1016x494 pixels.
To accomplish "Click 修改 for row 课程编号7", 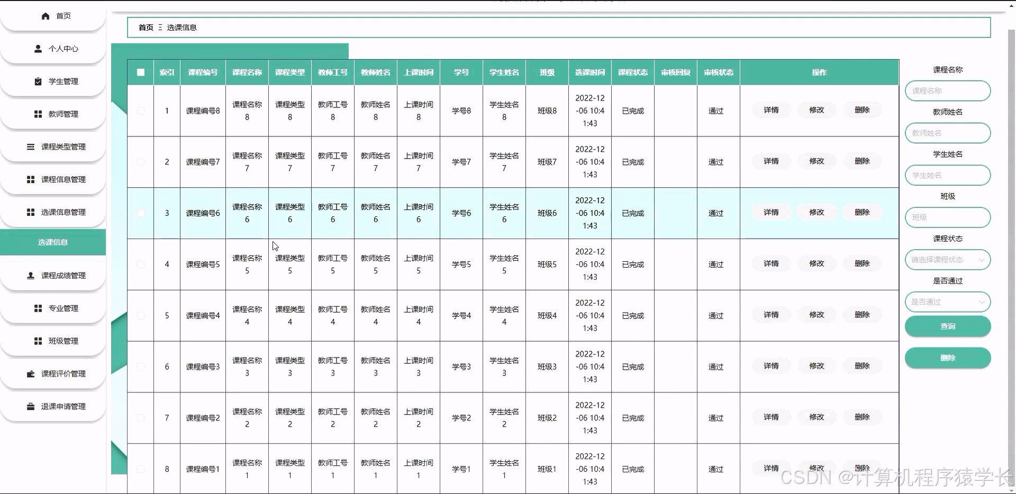I will [x=817, y=161].
